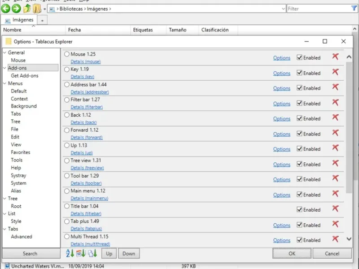Click the pages sort icon beside Up button
Screen dimensions: 359x269
[x=92, y=253]
